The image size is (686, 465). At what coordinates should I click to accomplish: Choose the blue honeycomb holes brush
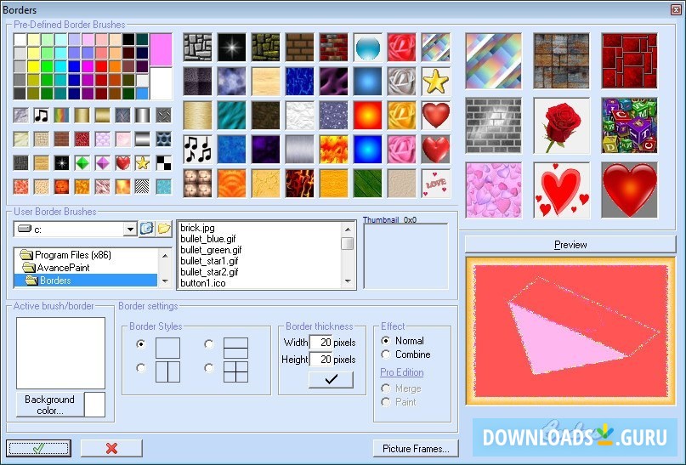[163, 139]
